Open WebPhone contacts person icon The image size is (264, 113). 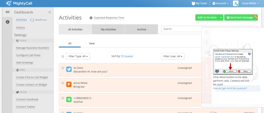(x=207, y=43)
